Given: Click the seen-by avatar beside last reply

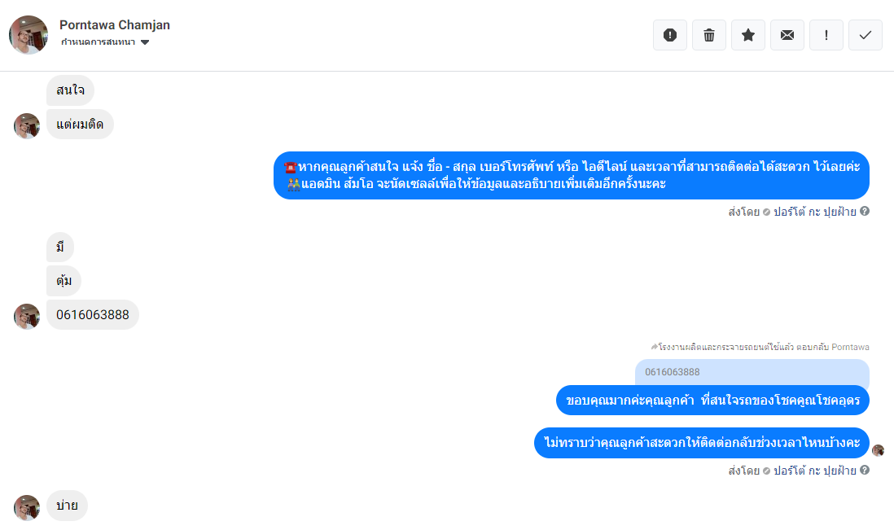Looking at the screenshot, I should pyautogui.click(x=878, y=451).
